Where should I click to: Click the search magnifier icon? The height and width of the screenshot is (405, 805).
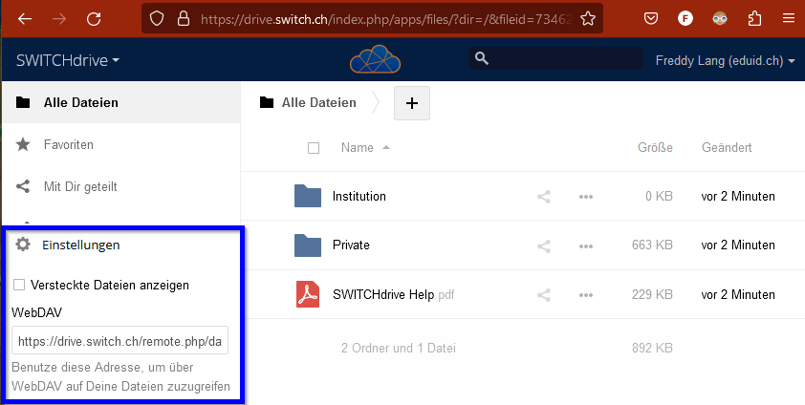point(482,58)
